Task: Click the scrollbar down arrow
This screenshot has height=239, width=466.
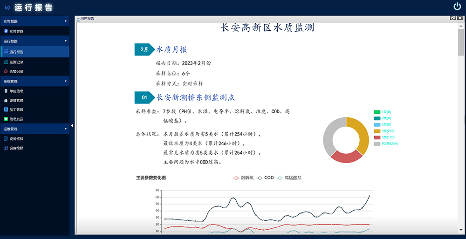Action: tap(461, 230)
